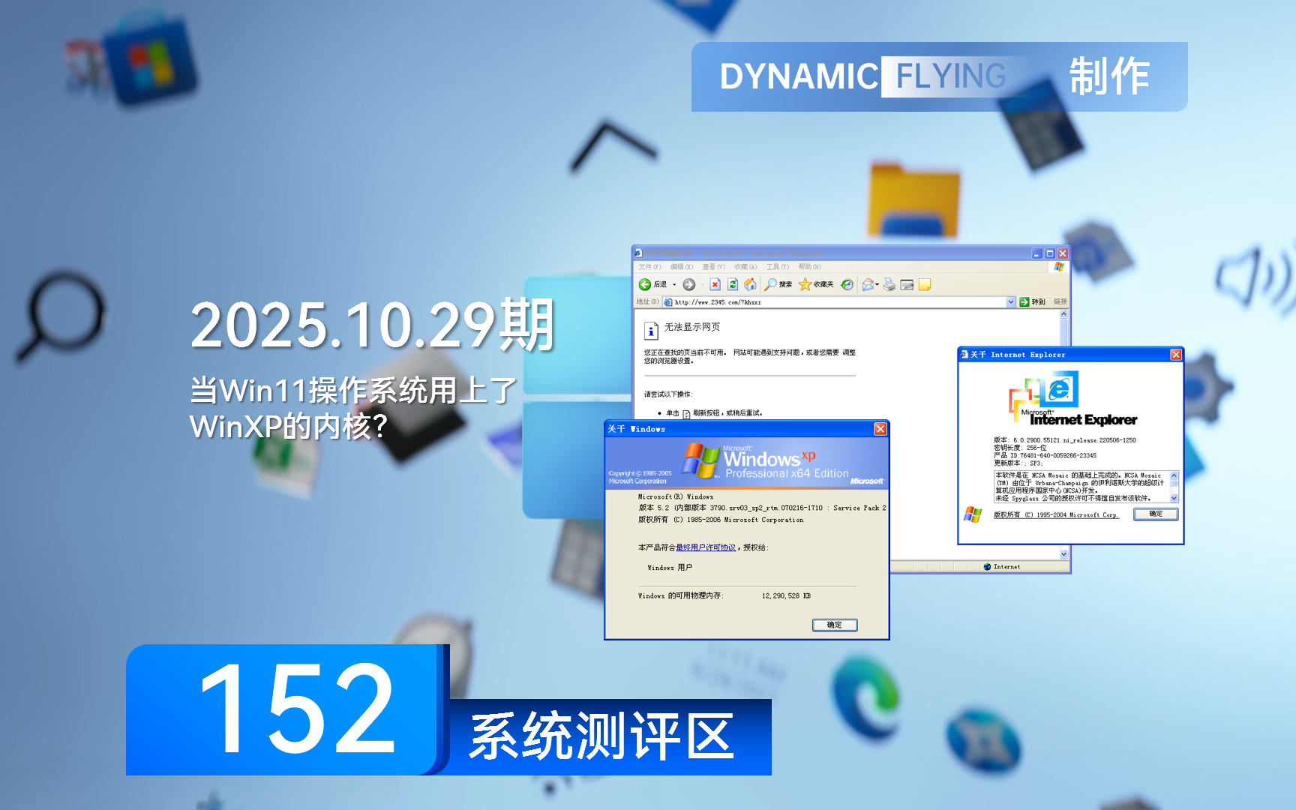Viewport: 1296px width, 810px height.
Task: Click the text 'Windows 用户'
Action: click(670, 568)
